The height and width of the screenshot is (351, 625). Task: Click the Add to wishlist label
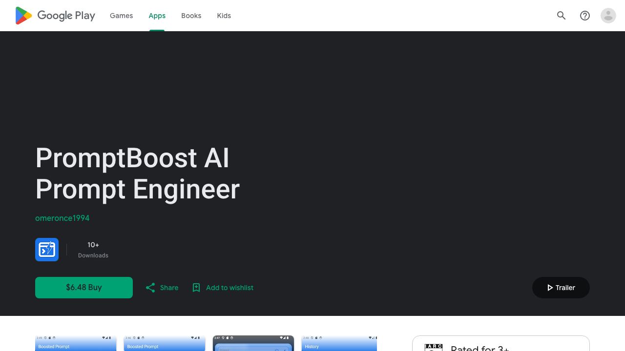click(x=229, y=288)
